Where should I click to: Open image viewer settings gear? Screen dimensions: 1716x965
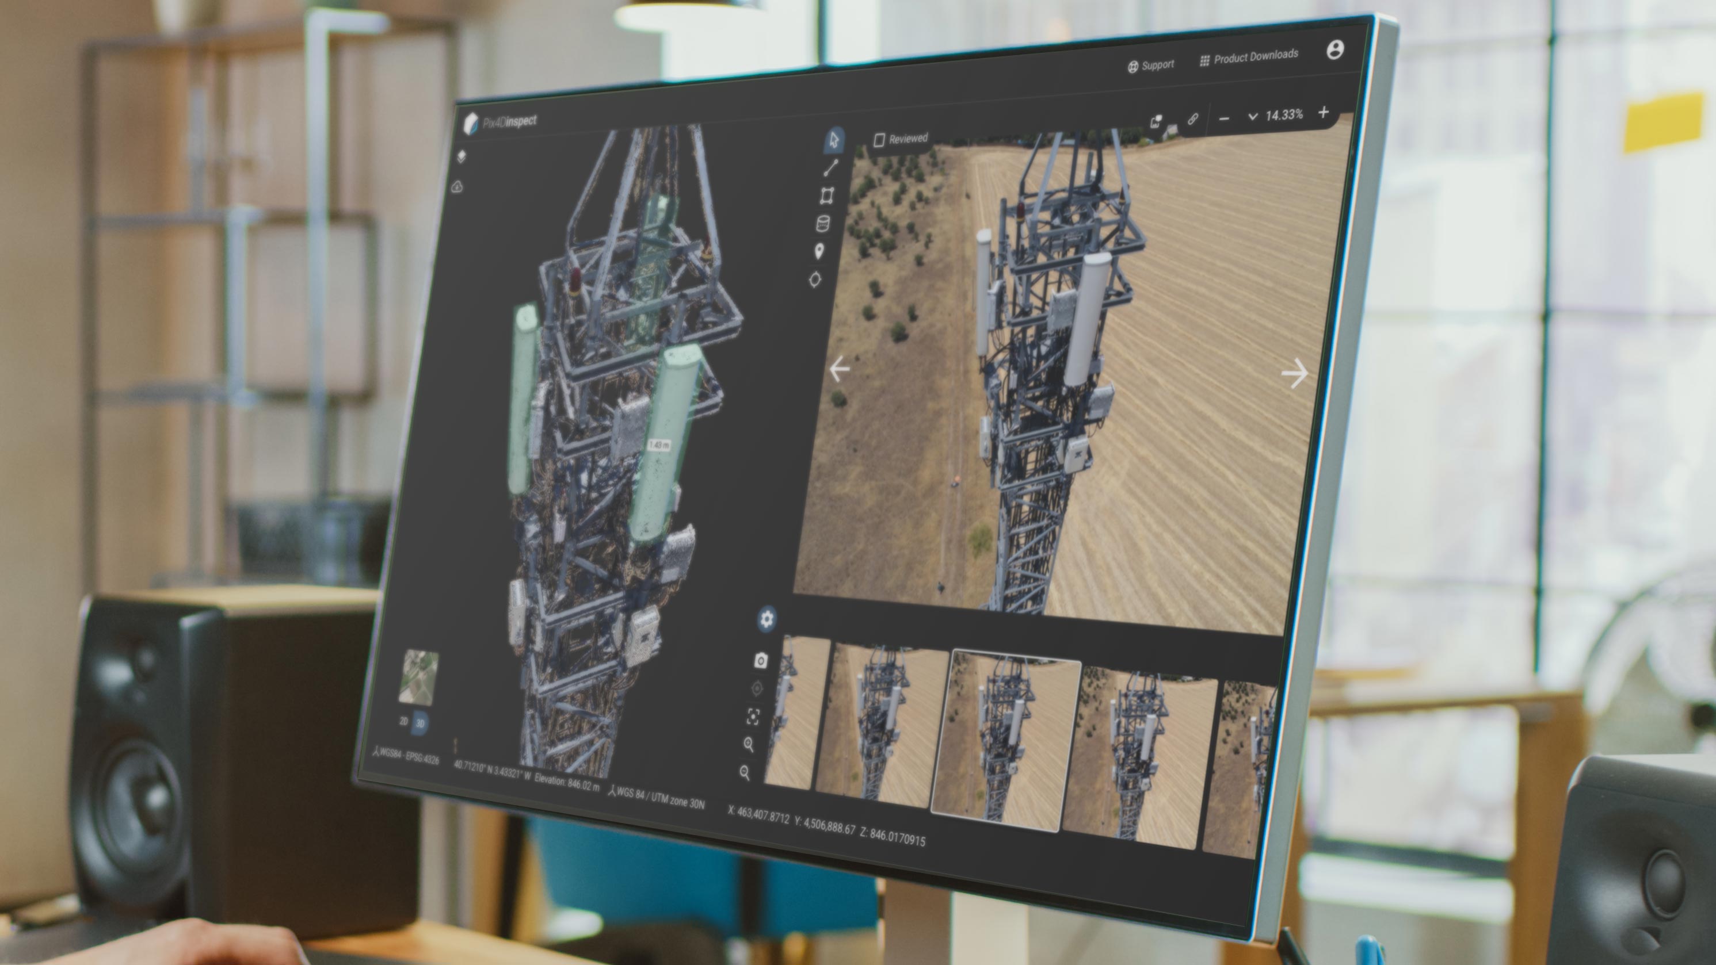767,619
